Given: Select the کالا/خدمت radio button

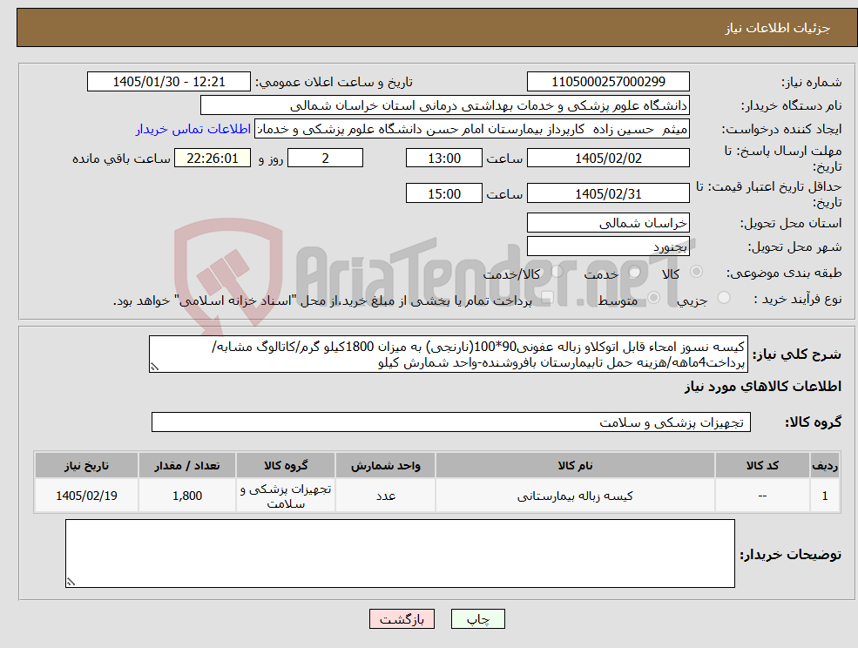Looking at the screenshot, I should (x=557, y=272).
